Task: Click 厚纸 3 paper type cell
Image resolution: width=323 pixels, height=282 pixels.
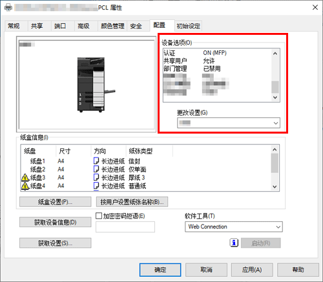Action: (x=137, y=177)
